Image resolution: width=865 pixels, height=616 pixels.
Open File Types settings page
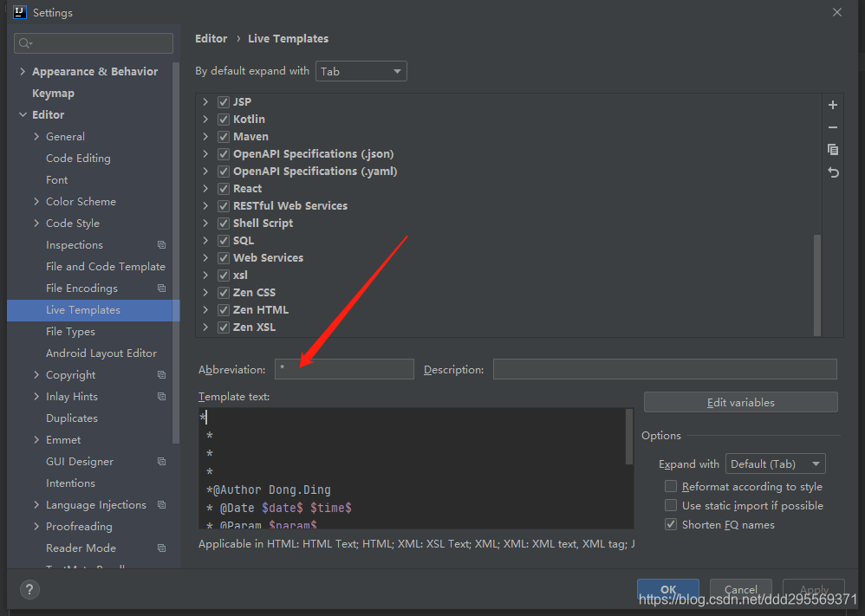[x=70, y=332]
